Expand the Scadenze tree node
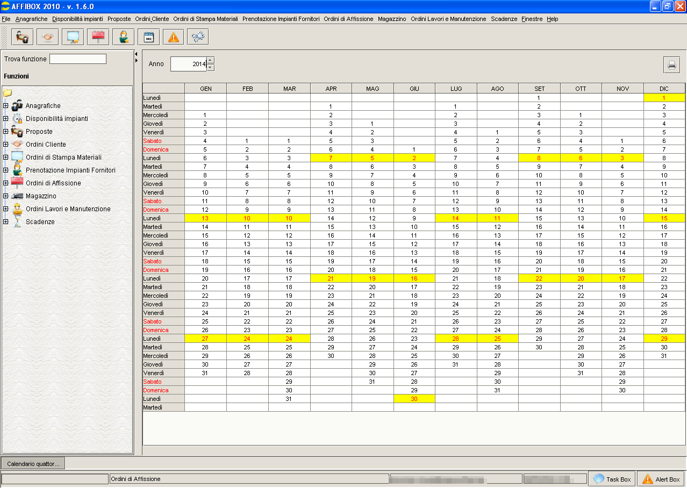This screenshot has width=687, height=488. coord(6,222)
